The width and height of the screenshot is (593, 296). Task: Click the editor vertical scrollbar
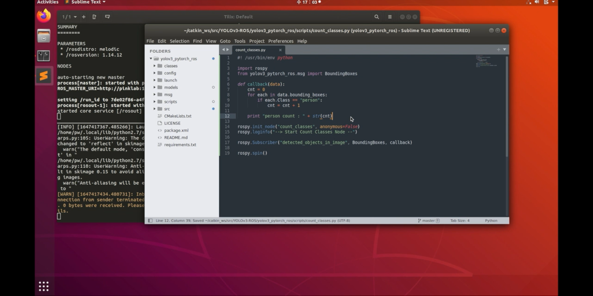click(506, 106)
